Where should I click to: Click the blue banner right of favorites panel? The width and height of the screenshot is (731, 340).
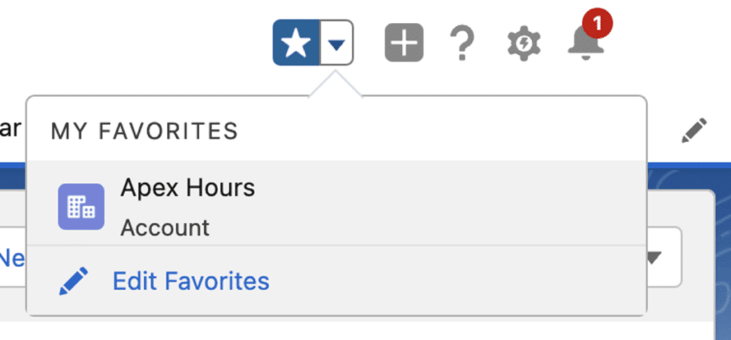click(x=685, y=176)
